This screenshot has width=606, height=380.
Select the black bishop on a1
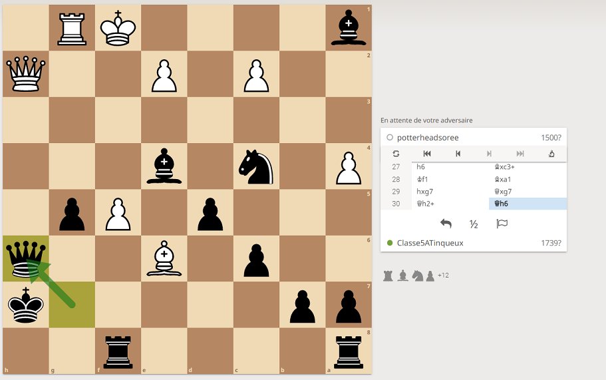349,28
